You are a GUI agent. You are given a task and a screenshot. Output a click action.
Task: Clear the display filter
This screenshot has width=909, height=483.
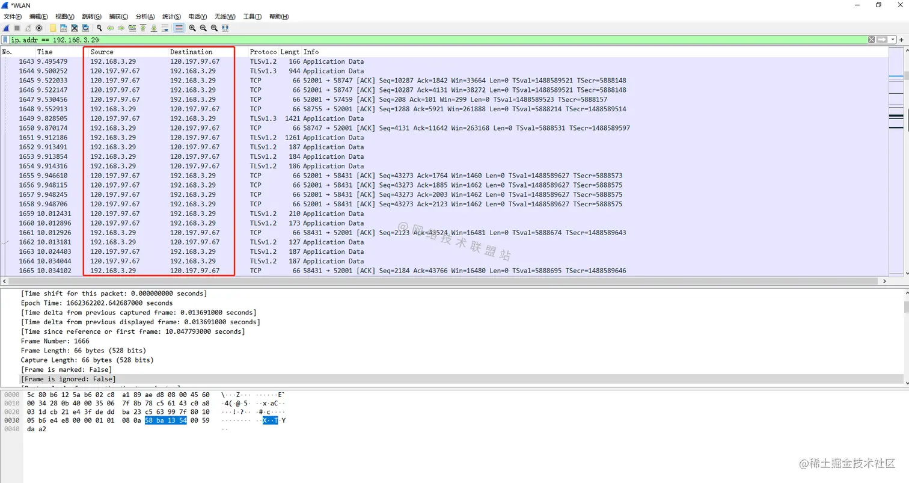[871, 40]
